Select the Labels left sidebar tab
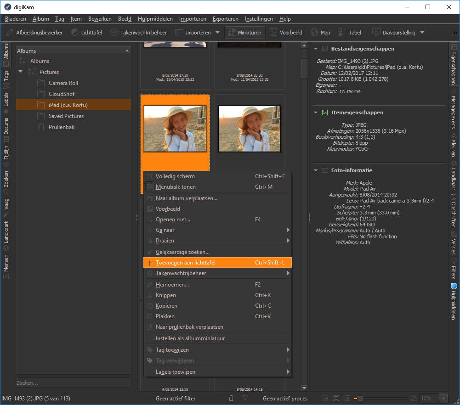The image size is (460, 405). [6, 103]
